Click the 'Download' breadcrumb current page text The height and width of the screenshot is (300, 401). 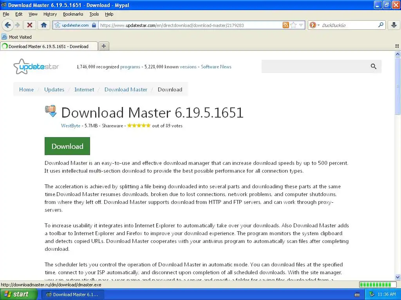pyautogui.click(x=170, y=89)
